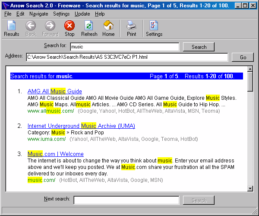Click 'Search results for music.' header text
Screen dimensions: 259x216
42,76
